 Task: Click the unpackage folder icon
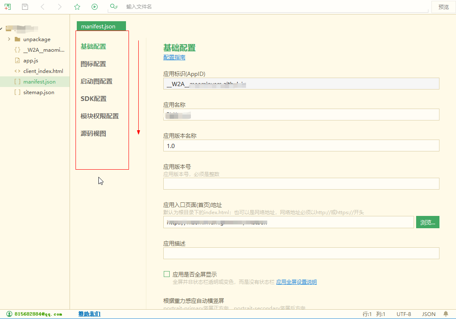[17, 39]
